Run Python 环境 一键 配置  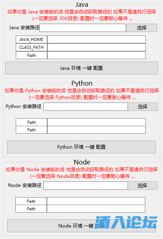pos(81,147)
